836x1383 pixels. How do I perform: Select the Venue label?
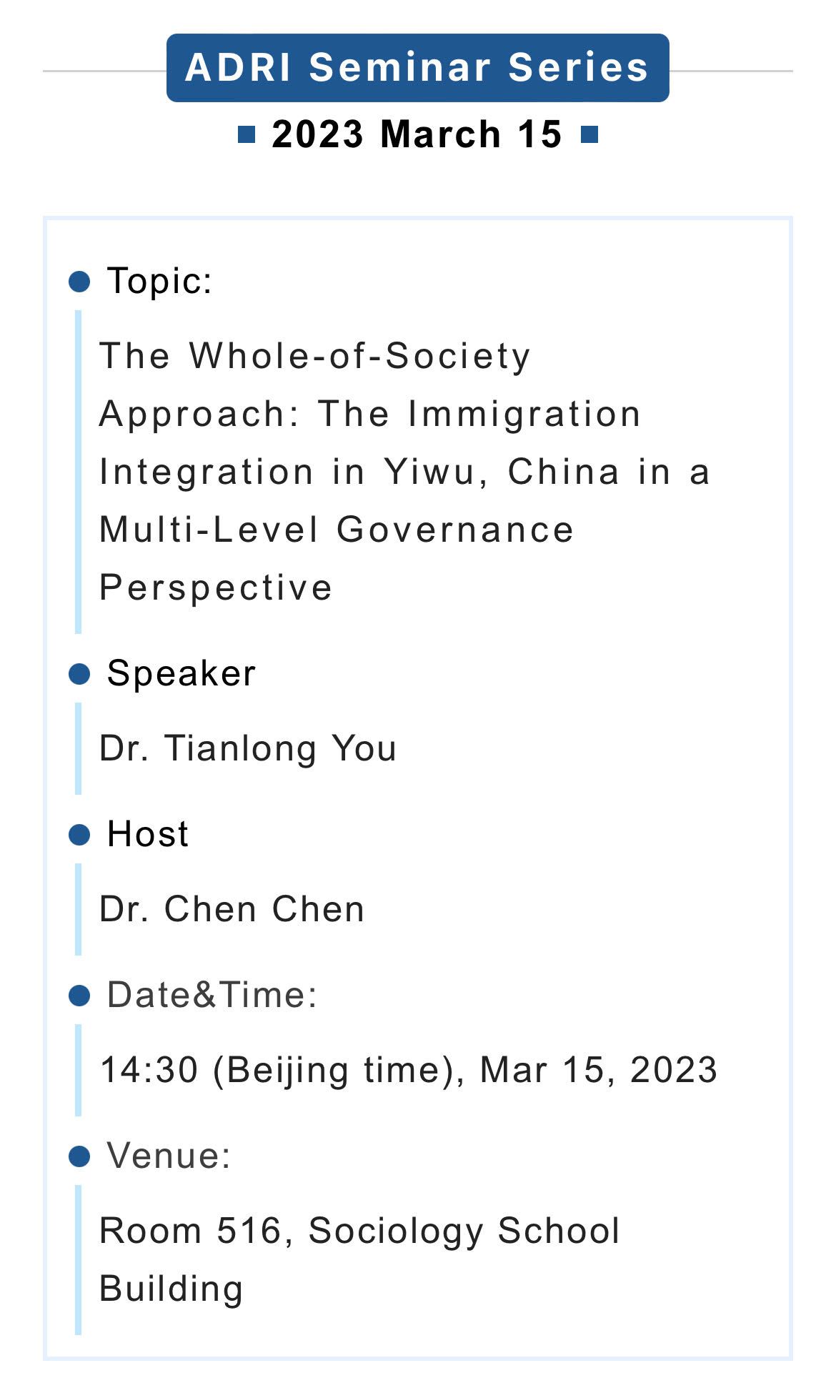pyautogui.click(x=169, y=1156)
